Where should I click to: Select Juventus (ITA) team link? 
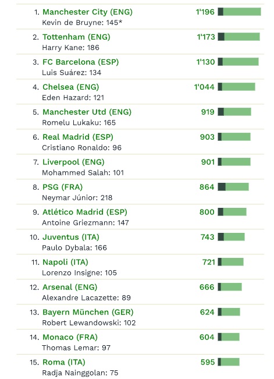tap(71, 237)
